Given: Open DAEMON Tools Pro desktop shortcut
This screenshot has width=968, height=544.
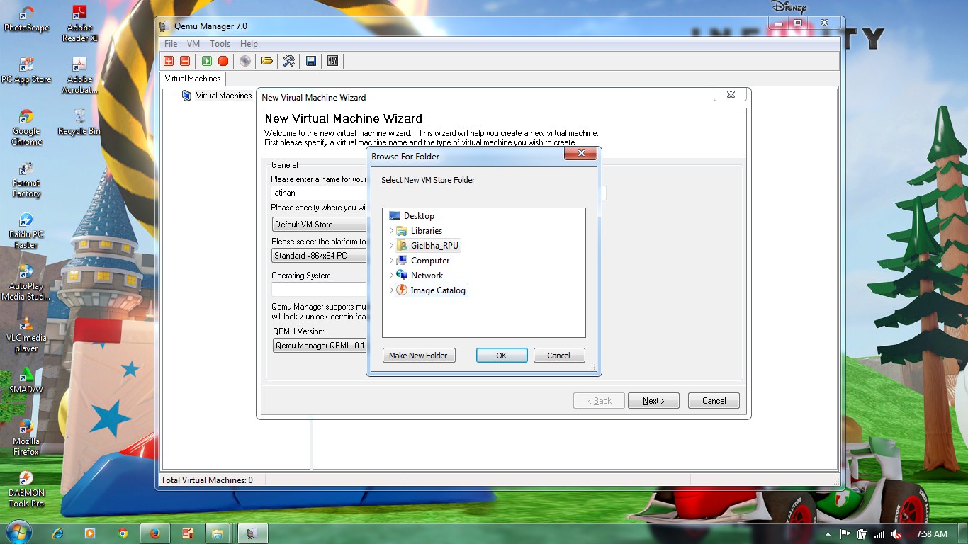Looking at the screenshot, I should [26, 489].
